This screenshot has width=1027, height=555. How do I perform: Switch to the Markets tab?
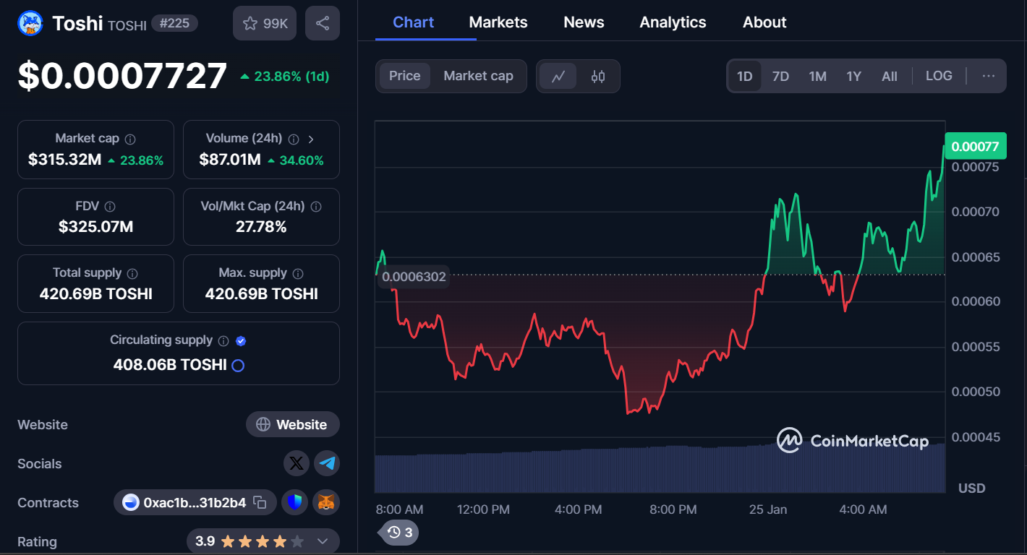(x=498, y=22)
